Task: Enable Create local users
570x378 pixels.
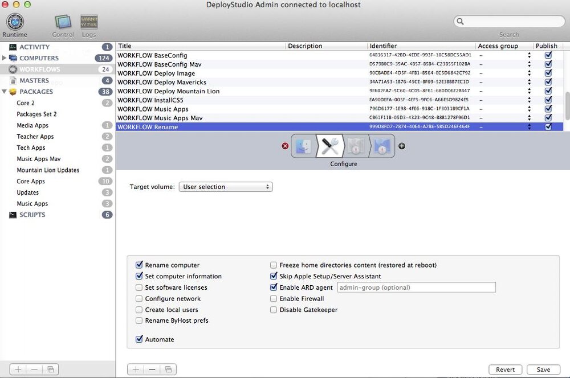Action: 139,310
